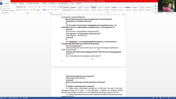Toggle subscript formatting
This screenshot has width=176, height=99.
pos(26,10)
